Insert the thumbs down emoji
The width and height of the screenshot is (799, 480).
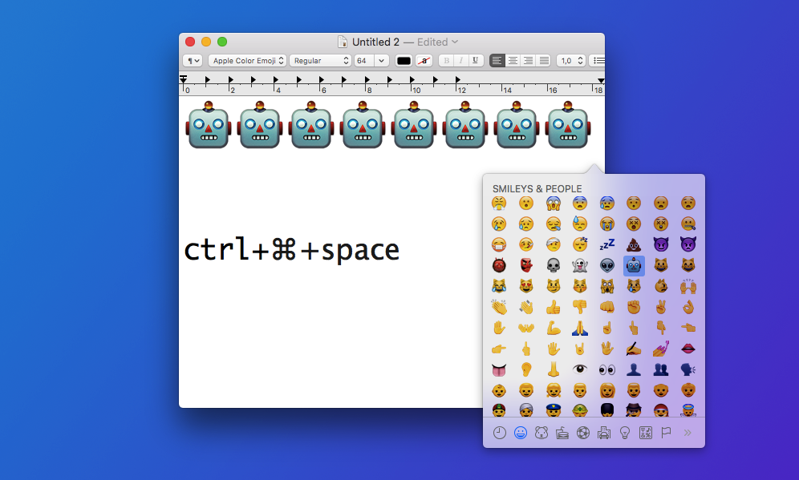580,308
